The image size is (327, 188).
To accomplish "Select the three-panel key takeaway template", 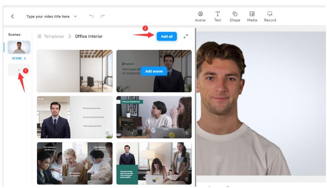I will point(75,163).
